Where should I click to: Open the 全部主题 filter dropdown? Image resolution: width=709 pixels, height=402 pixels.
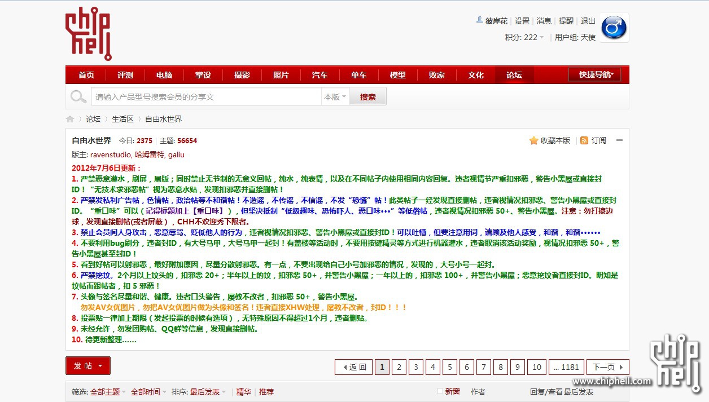(x=108, y=392)
